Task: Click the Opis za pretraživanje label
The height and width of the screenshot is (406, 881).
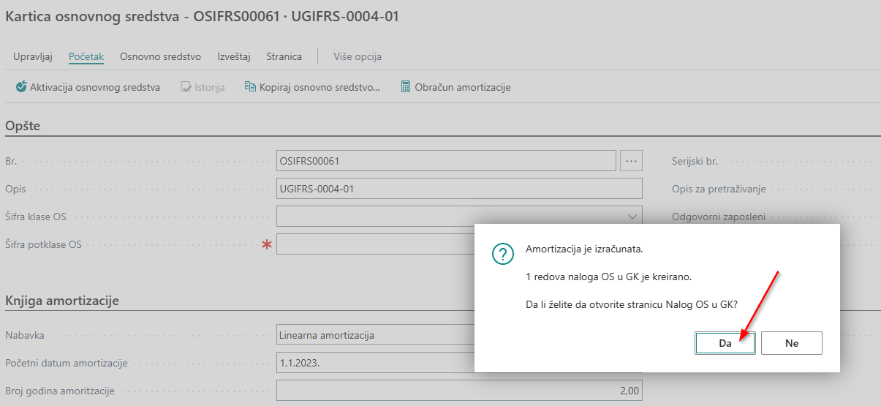Action: click(719, 189)
